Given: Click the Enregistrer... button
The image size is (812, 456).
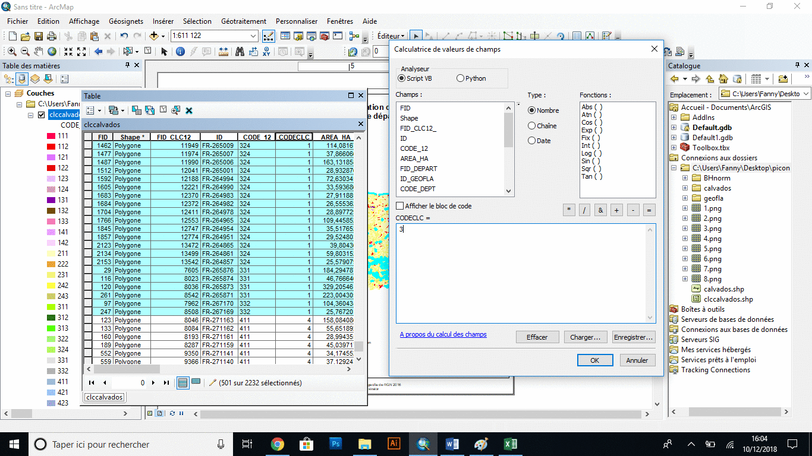Looking at the screenshot, I should [x=634, y=337].
